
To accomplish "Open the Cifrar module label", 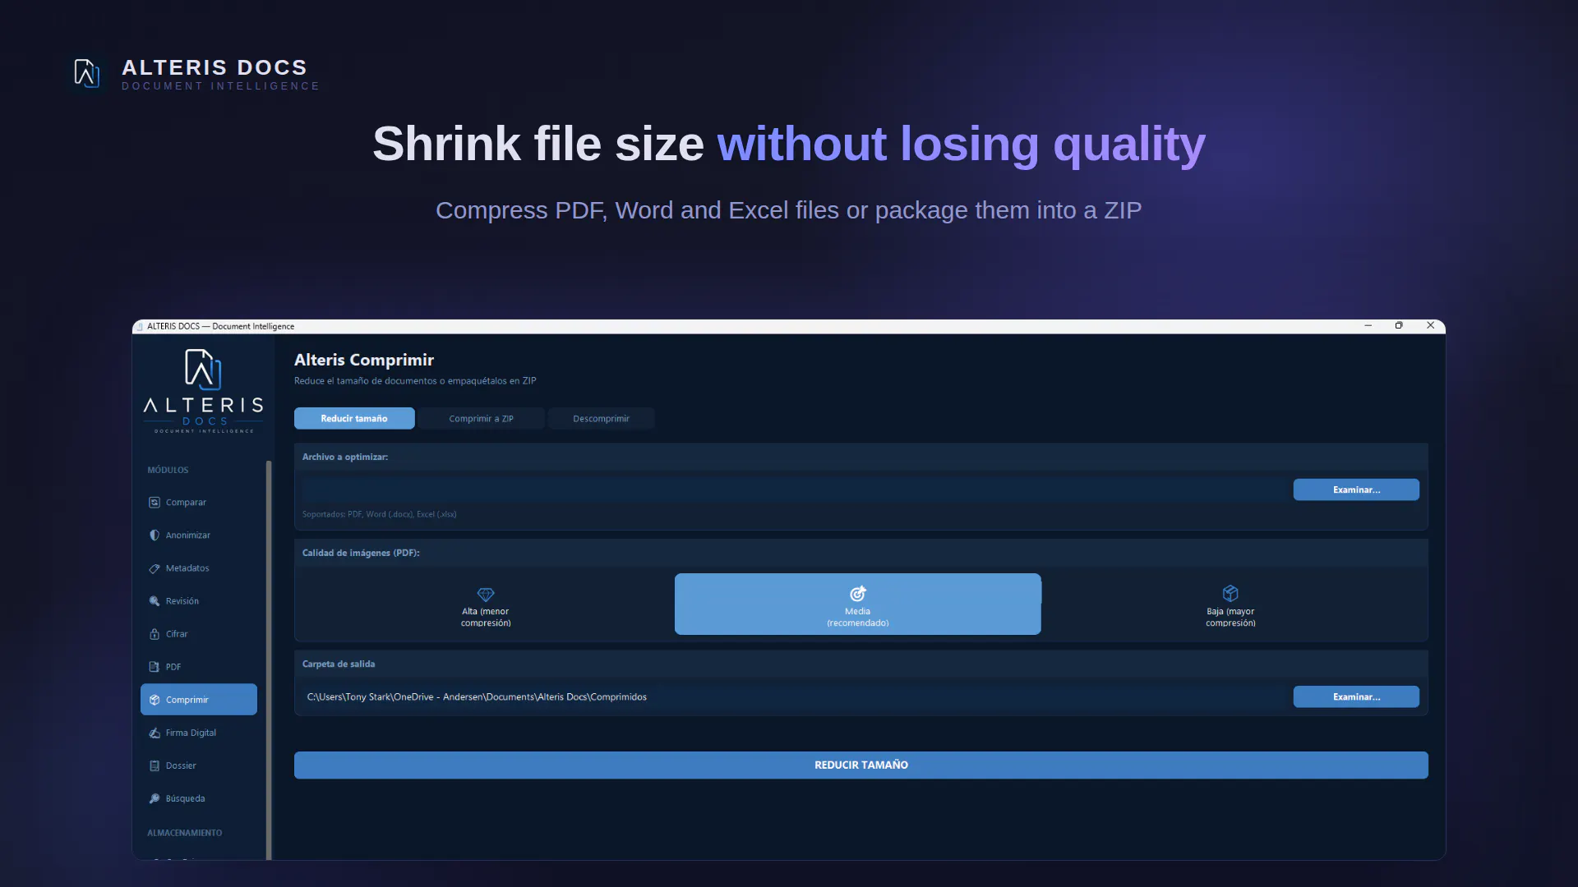I will pos(177,634).
